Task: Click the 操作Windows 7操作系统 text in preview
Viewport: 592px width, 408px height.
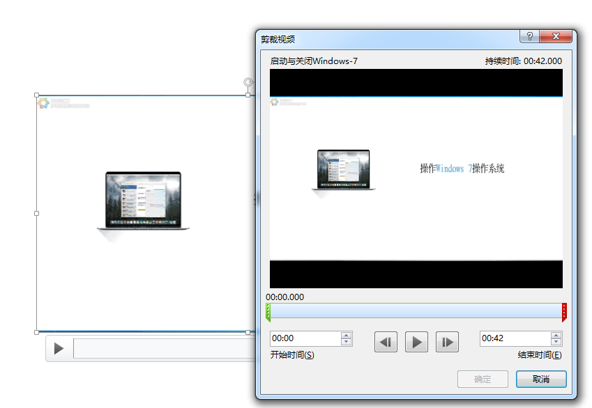Action: click(462, 168)
